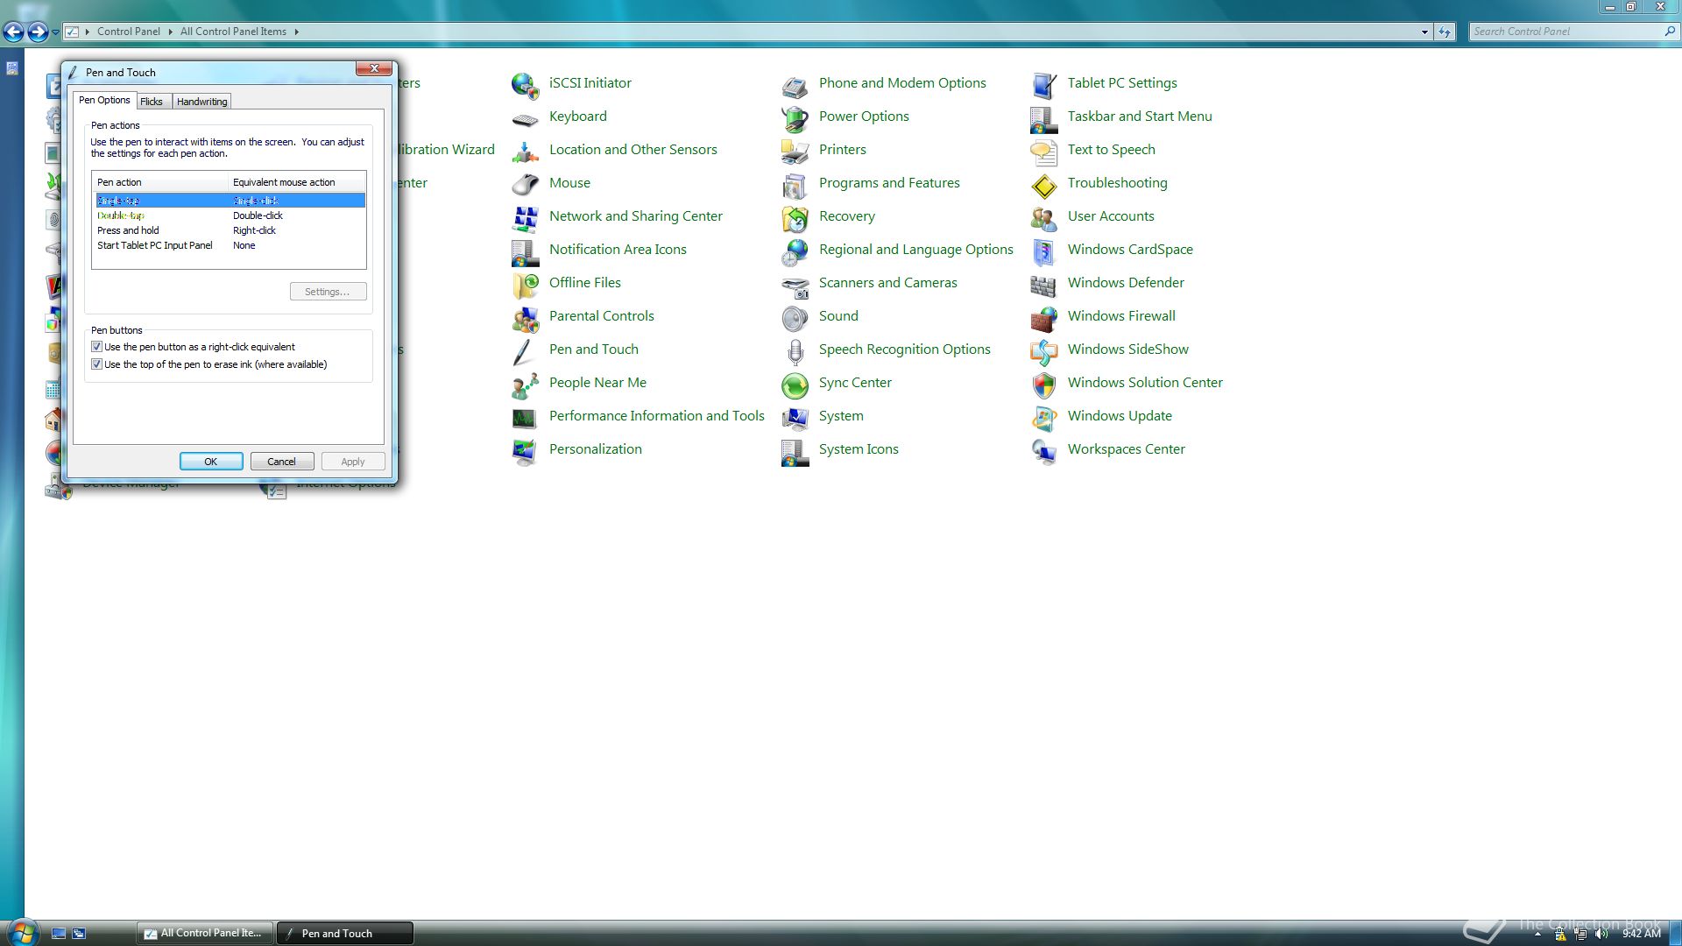Open the System Icons link
Screen dimensions: 1682x946
(x=859, y=449)
